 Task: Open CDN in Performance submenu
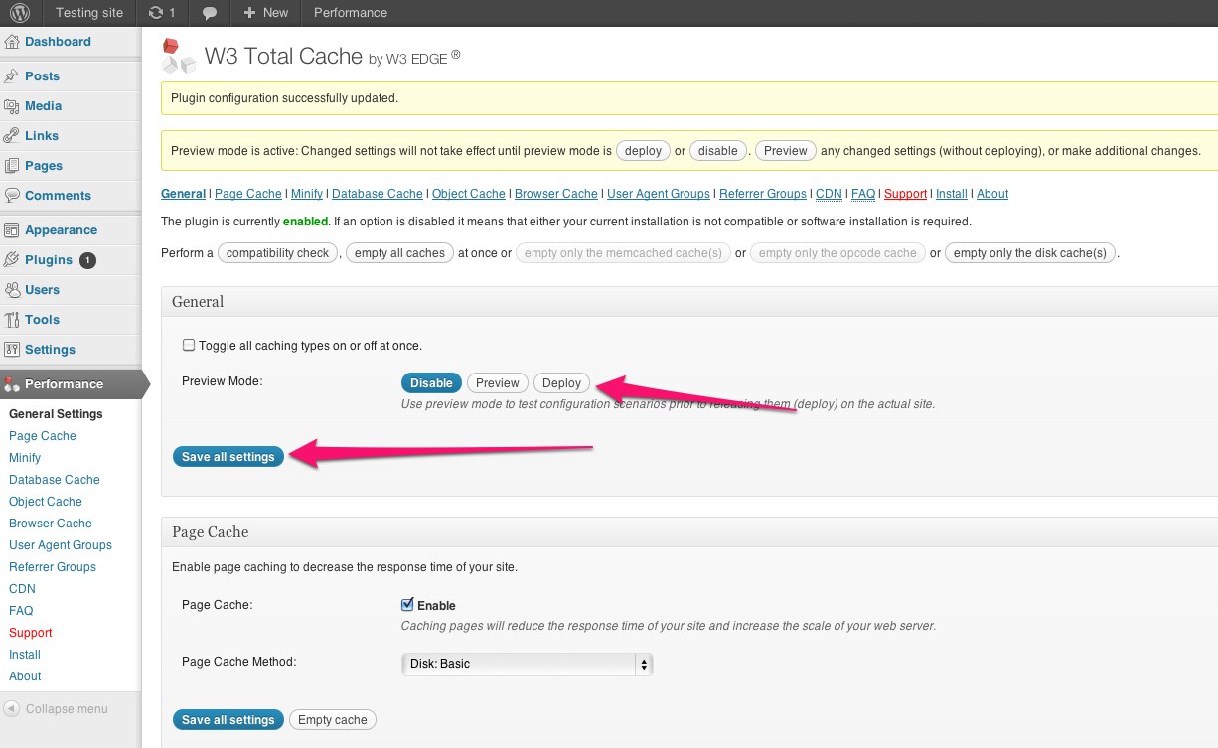click(x=22, y=589)
